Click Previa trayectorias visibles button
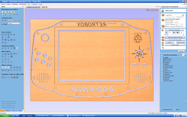This screenshot has width=187, height=117. click(175, 40)
